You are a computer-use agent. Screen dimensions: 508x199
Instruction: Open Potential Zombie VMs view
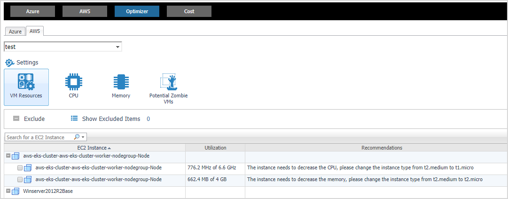point(168,82)
